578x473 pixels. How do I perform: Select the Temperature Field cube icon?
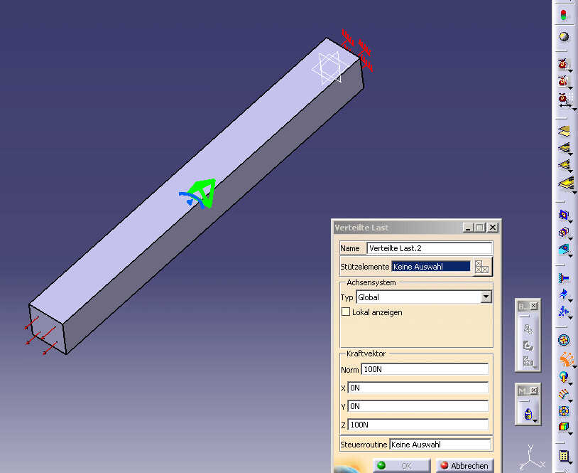pyautogui.click(x=564, y=427)
